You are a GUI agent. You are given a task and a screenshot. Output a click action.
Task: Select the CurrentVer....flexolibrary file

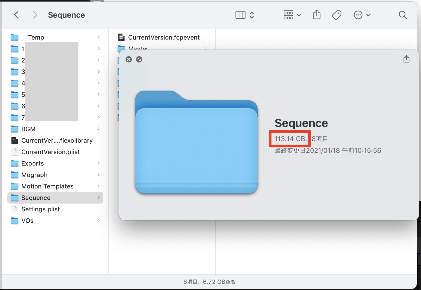[x=55, y=141]
